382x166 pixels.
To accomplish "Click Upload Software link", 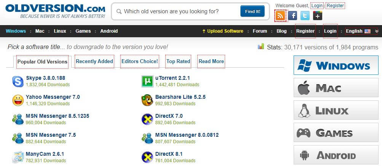I will (x=223, y=31).
